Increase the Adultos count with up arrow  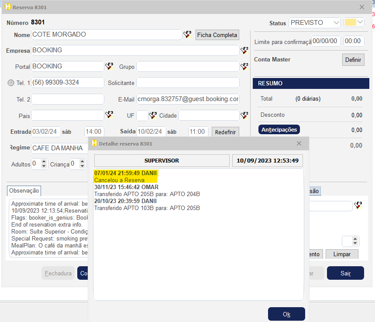[x=44, y=162]
